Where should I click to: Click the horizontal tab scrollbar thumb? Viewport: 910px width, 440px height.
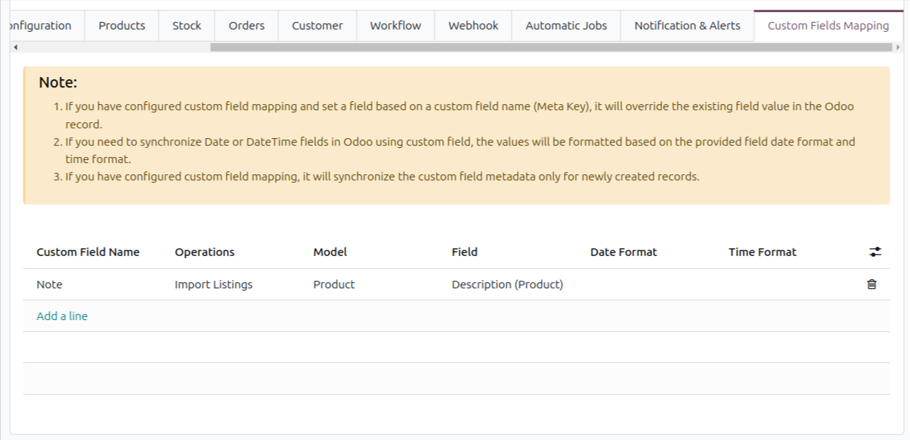[x=551, y=47]
